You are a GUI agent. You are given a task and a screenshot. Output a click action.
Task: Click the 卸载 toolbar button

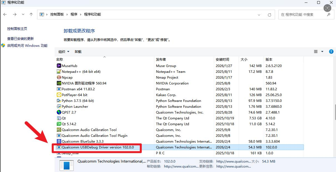tap(78, 52)
